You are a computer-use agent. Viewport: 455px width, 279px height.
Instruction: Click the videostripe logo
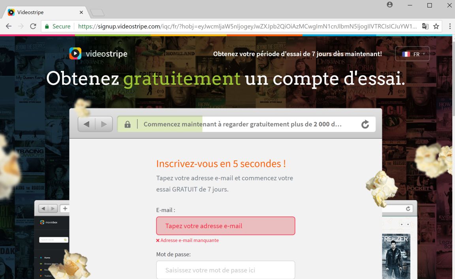pos(98,54)
